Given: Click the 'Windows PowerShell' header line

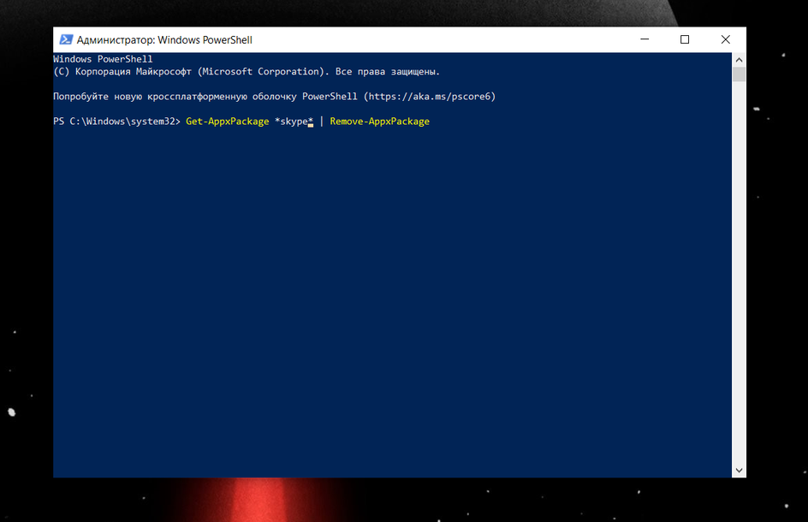Looking at the screenshot, I should pyautogui.click(x=103, y=59).
